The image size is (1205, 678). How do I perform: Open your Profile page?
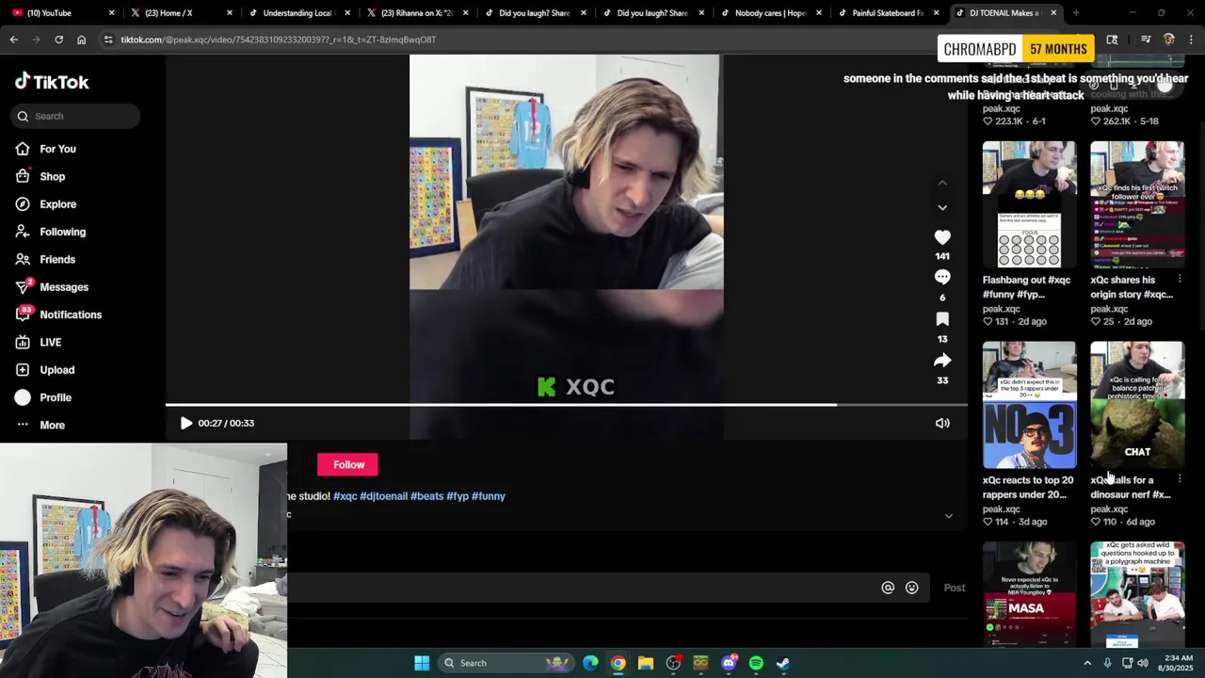click(x=43, y=397)
